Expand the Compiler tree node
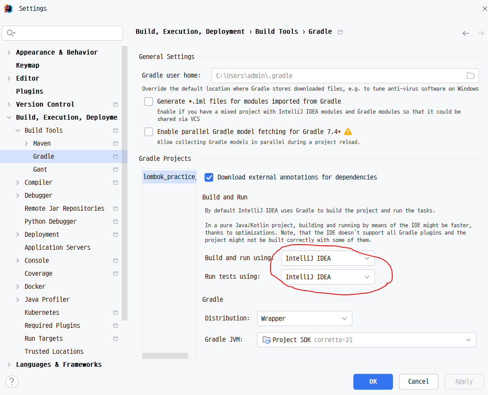 coord(18,183)
